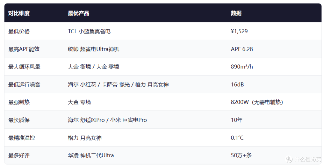Click the 50万+条 reviews value
This screenshot has height=166, width=324.
coord(241,155)
